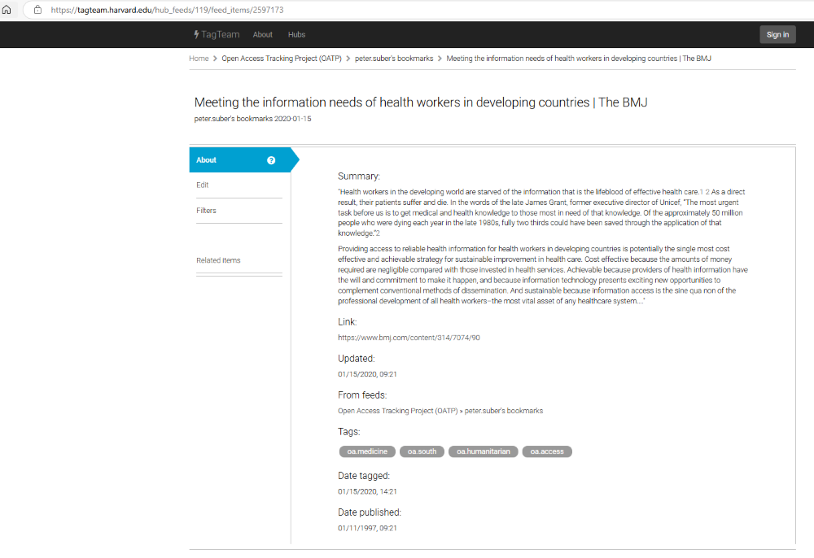
Task: Select the About sidebar tab
Action: click(240, 159)
